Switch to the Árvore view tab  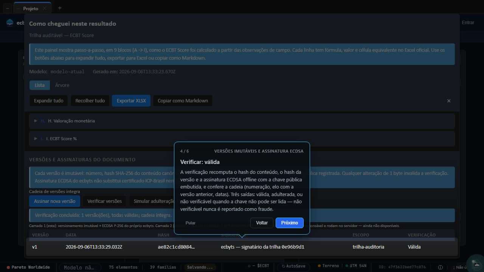coord(62,85)
